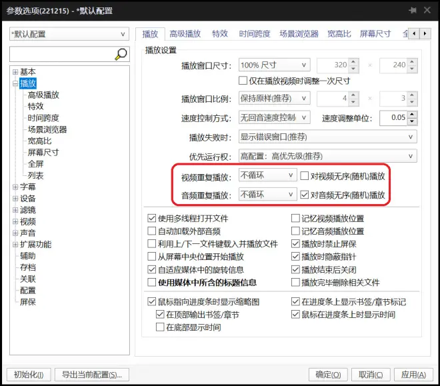Enable 对视频无序(随机)播放 checkbox
The image size is (440, 386).
(304, 176)
